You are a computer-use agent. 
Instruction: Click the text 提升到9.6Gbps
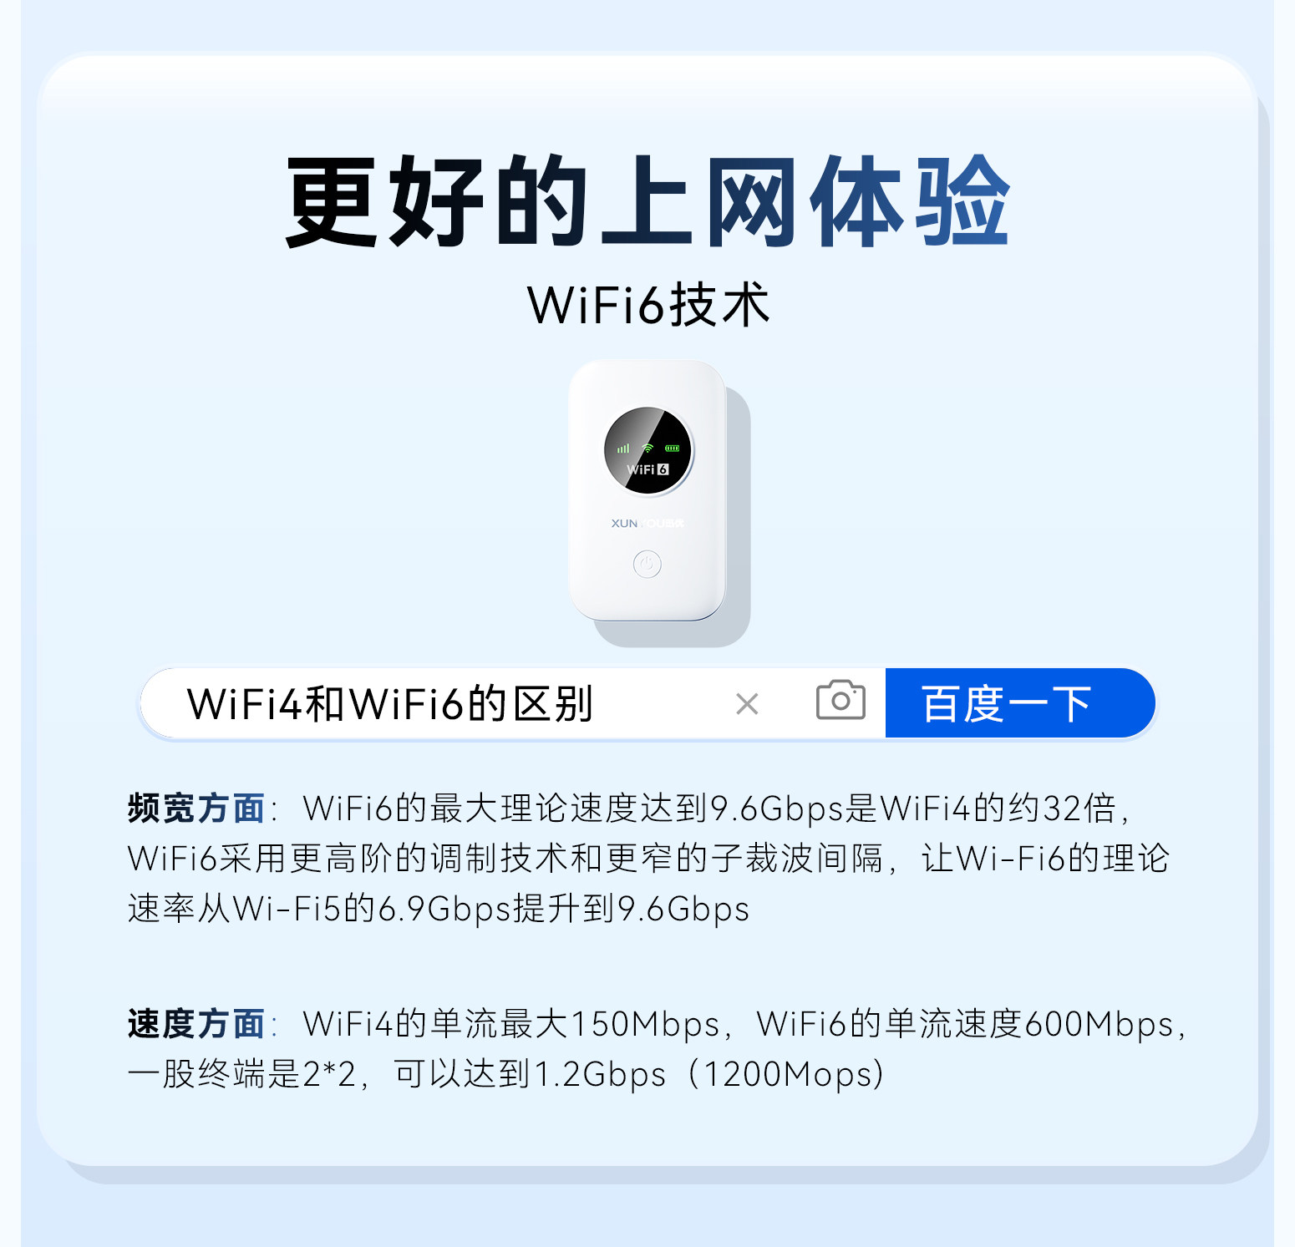pos(631,909)
